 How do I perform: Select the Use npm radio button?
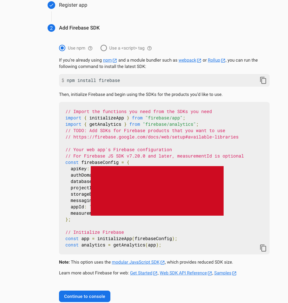tap(62, 48)
